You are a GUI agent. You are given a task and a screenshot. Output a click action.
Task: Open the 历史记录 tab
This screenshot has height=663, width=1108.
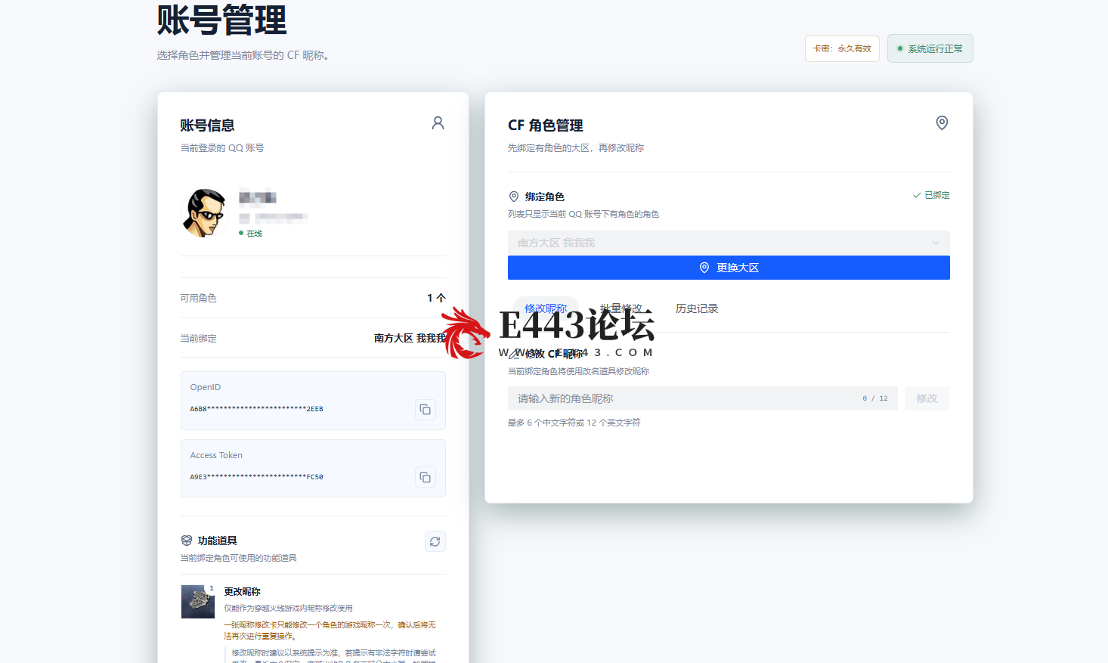coord(697,308)
